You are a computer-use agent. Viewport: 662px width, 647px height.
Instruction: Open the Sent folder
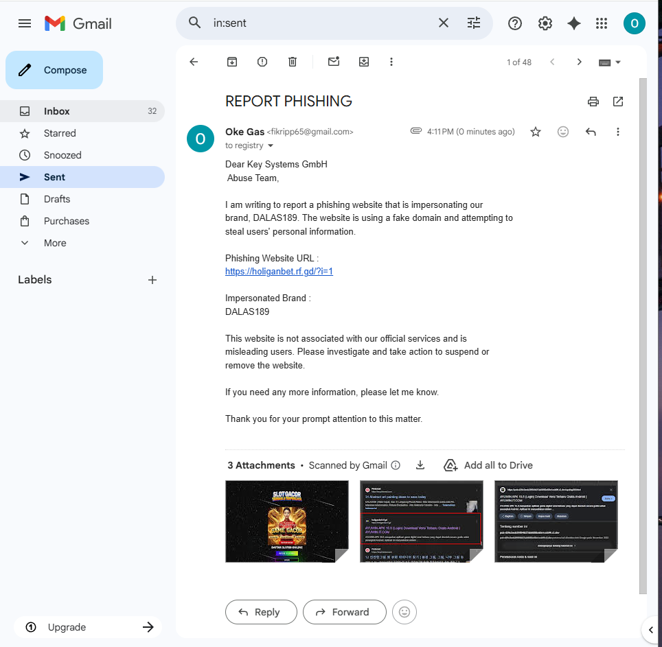pos(82,177)
